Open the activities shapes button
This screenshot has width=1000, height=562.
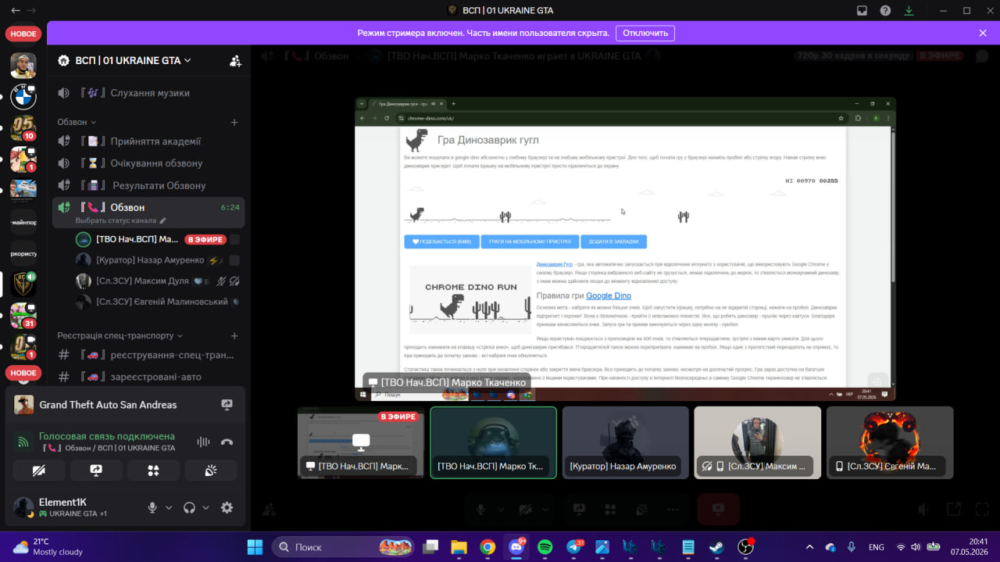154,470
